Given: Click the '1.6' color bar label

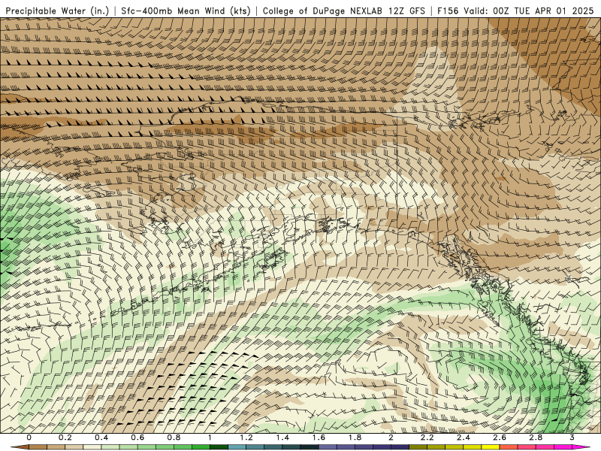Looking at the screenshot, I should point(319,437).
